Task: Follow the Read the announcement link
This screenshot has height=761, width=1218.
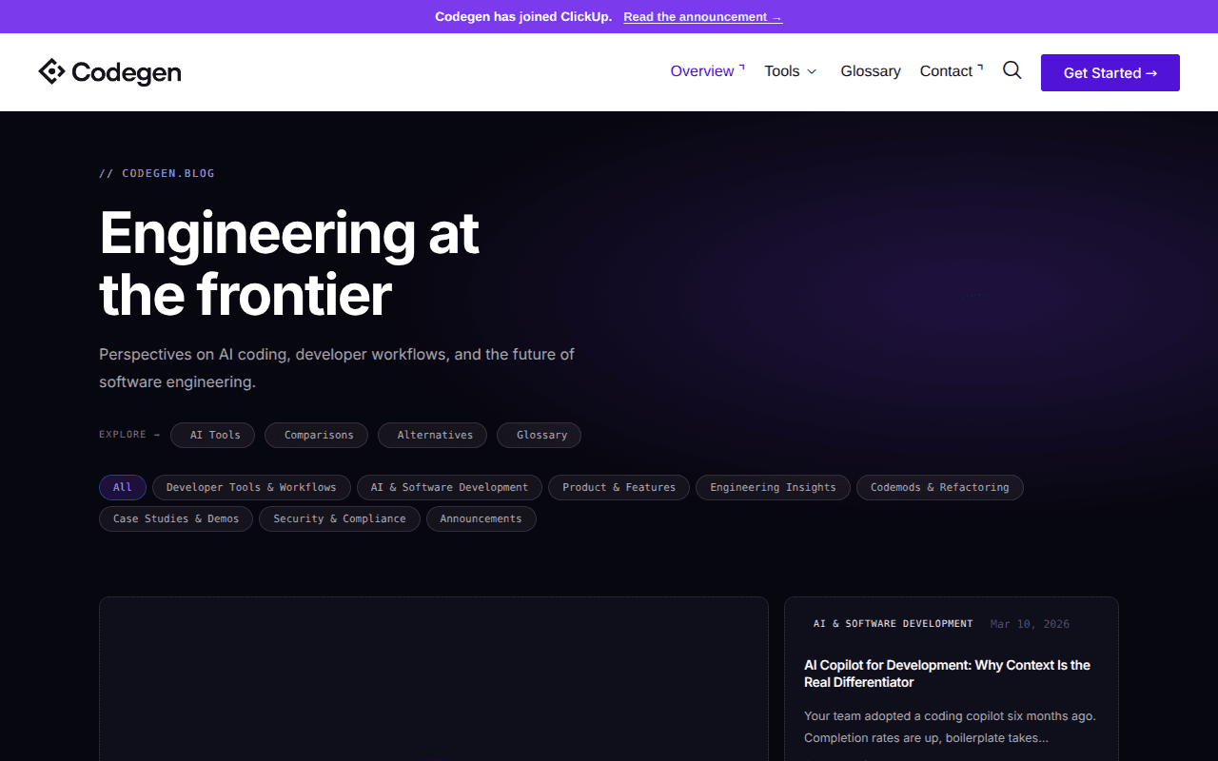Action: point(702,17)
